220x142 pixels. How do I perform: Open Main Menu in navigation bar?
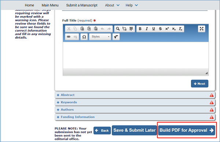click(50, 5)
